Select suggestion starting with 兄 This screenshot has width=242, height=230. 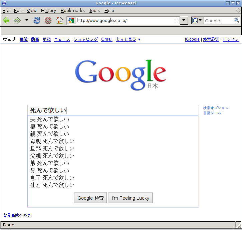[113, 170]
